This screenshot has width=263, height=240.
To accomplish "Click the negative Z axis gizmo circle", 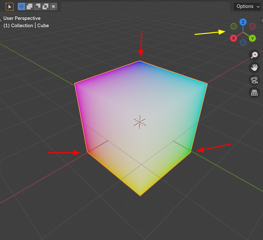I will [x=243, y=43].
